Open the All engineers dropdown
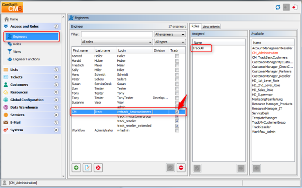This screenshot has height=188, width=302. coord(170,35)
